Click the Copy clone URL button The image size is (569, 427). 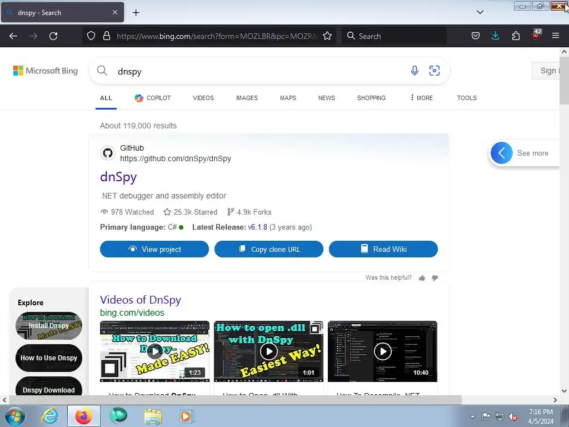(269, 249)
